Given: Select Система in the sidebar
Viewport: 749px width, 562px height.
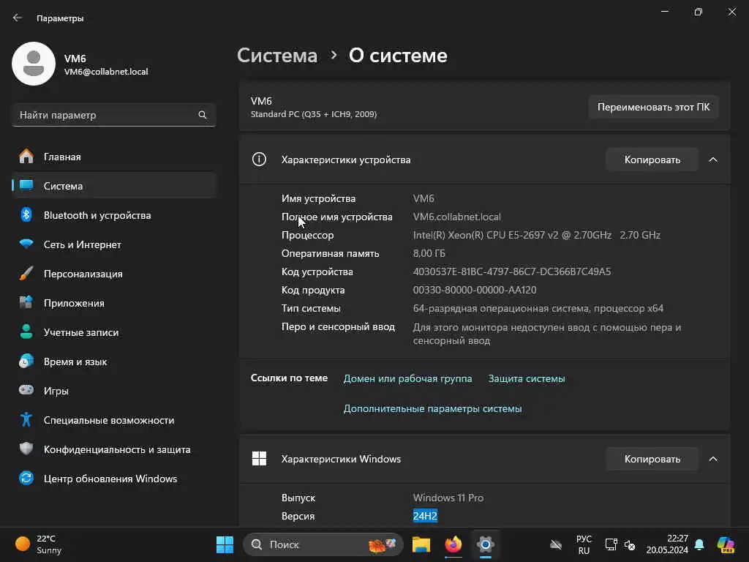Looking at the screenshot, I should [x=113, y=185].
